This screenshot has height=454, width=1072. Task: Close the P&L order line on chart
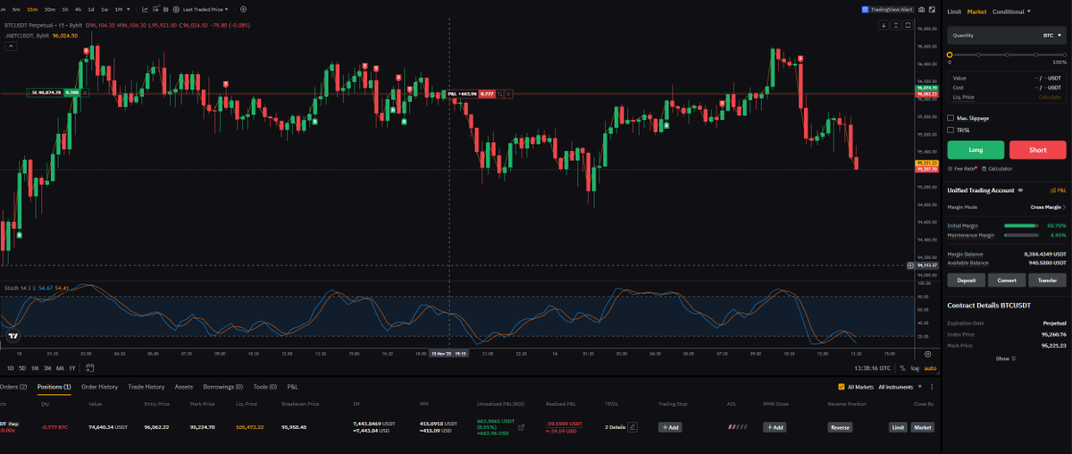point(508,93)
